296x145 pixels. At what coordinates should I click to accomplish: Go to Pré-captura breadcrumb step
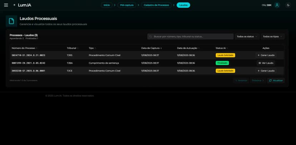pos(127,5)
